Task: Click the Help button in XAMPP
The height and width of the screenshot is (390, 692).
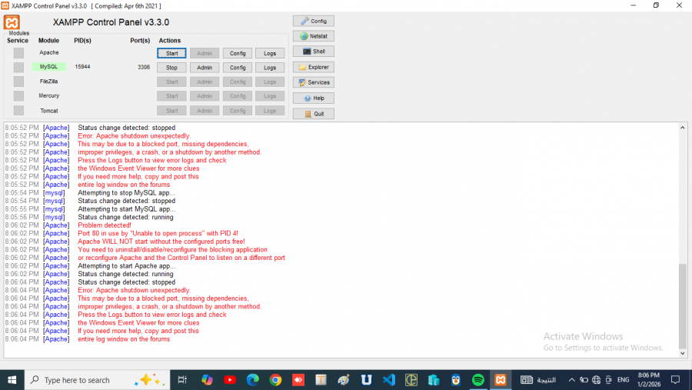Action: (313, 98)
